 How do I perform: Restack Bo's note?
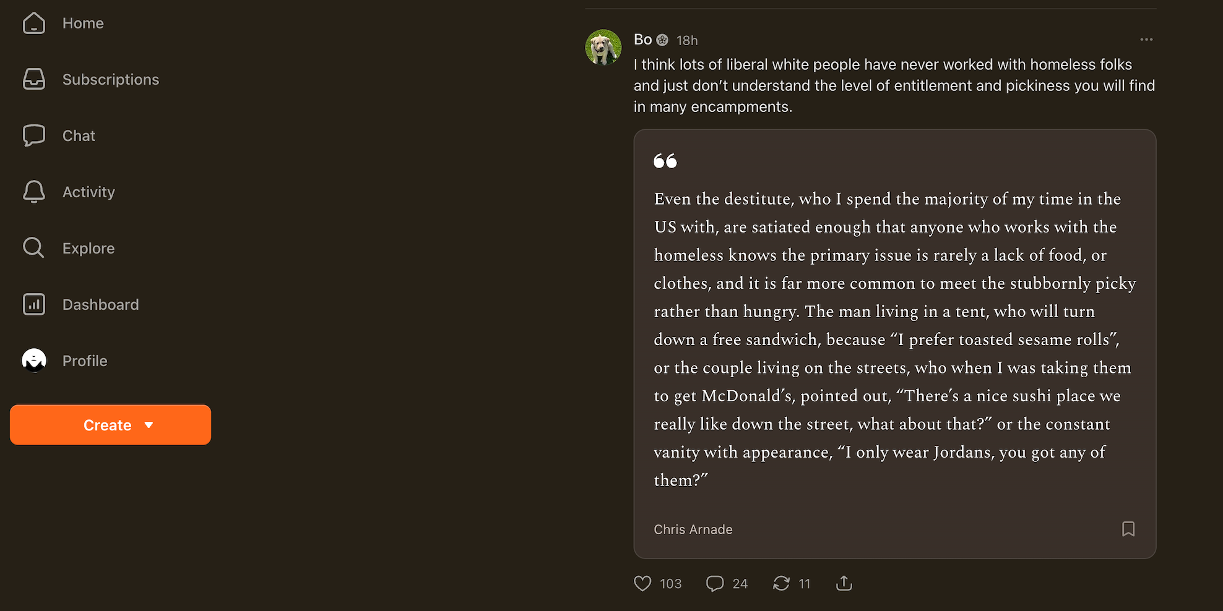pos(781,583)
